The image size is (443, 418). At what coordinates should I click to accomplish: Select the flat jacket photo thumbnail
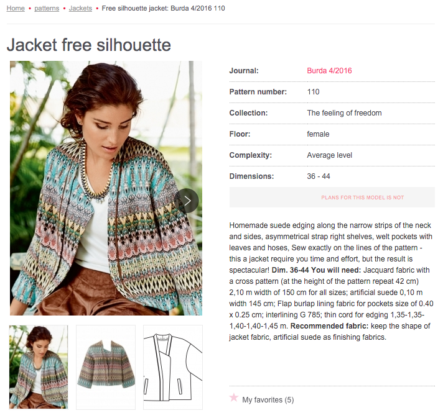[x=106, y=367]
